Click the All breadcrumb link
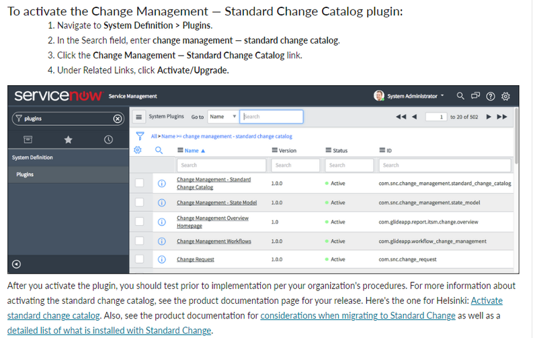Viewport: 533px width, 338px height. 154,136
